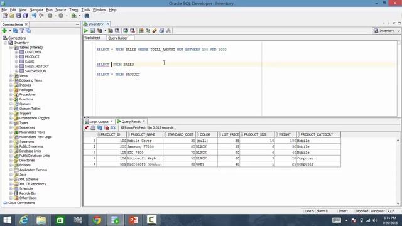Close the Connections panel tab
The image size is (402, 226).
26,24
